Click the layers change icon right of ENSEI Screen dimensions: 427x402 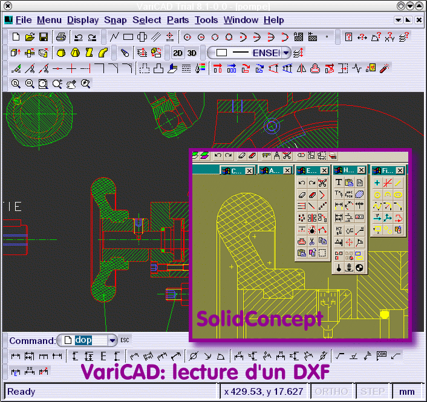click(x=298, y=53)
